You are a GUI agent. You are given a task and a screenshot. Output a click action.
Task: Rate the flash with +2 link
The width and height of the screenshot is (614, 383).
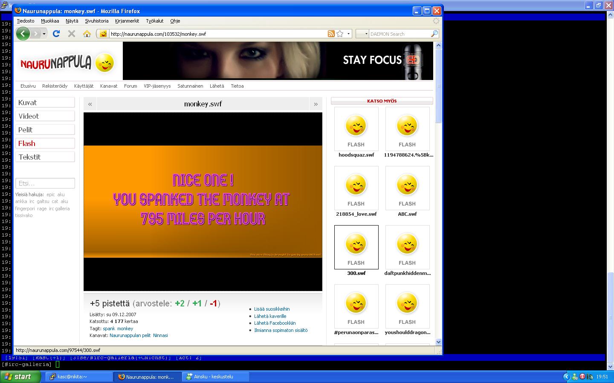tap(180, 303)
